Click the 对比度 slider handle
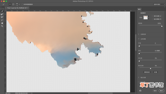This screenshot has height=94, width=166. 139,61
